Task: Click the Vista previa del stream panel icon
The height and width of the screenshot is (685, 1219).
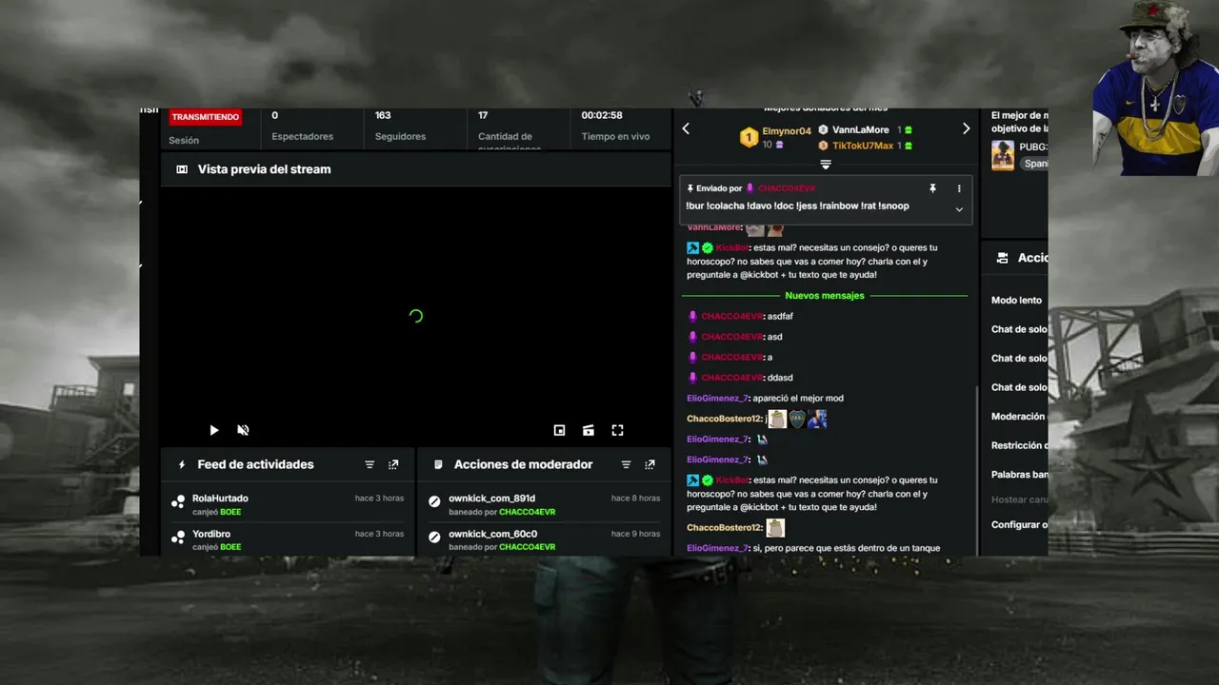Action: (x=182, y=169)
